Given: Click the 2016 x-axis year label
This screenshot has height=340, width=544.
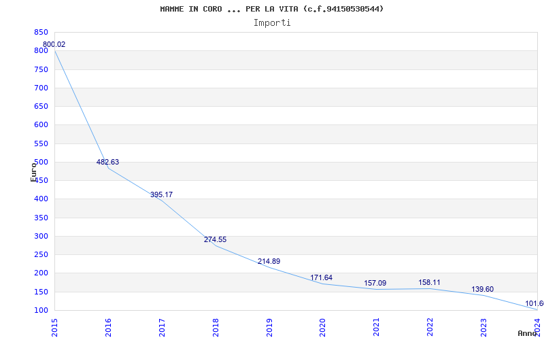Looking at the screenshot, I should (x=108, y=327).
